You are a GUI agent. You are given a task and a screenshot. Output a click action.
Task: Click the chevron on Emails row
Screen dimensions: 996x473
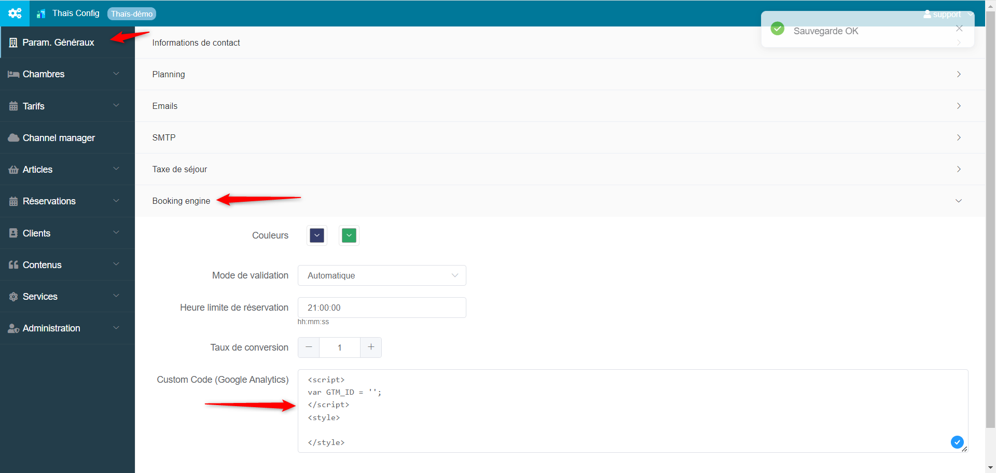point(959,106)
